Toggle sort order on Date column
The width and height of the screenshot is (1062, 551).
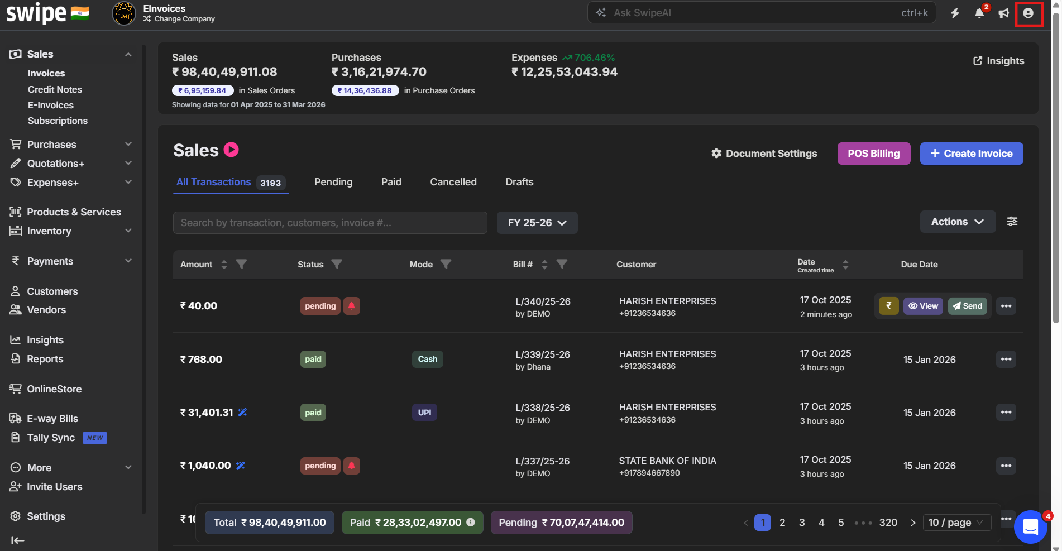845,265
